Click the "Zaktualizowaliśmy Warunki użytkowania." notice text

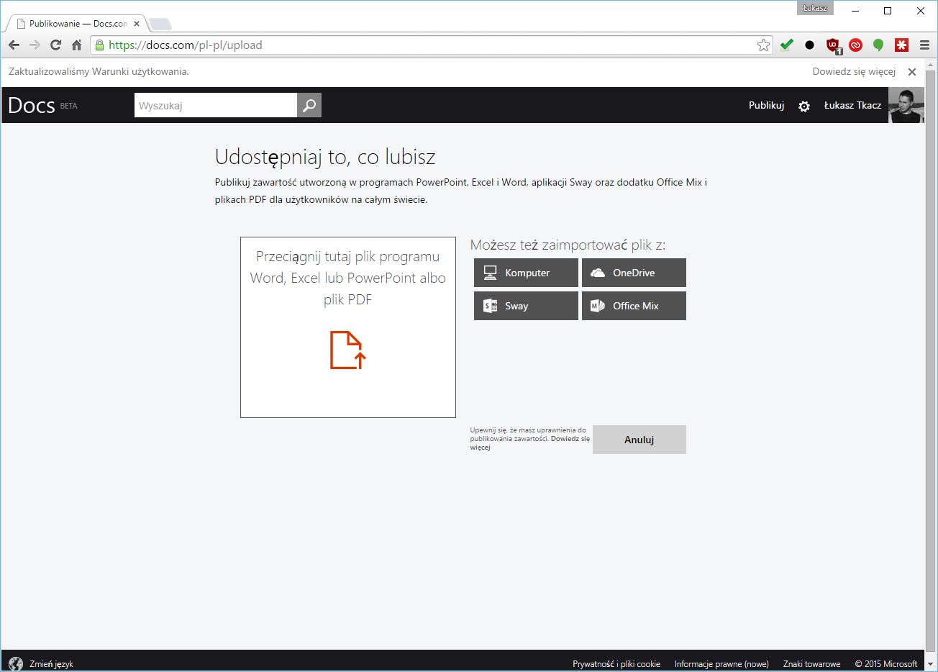click(x=99, y=71)
